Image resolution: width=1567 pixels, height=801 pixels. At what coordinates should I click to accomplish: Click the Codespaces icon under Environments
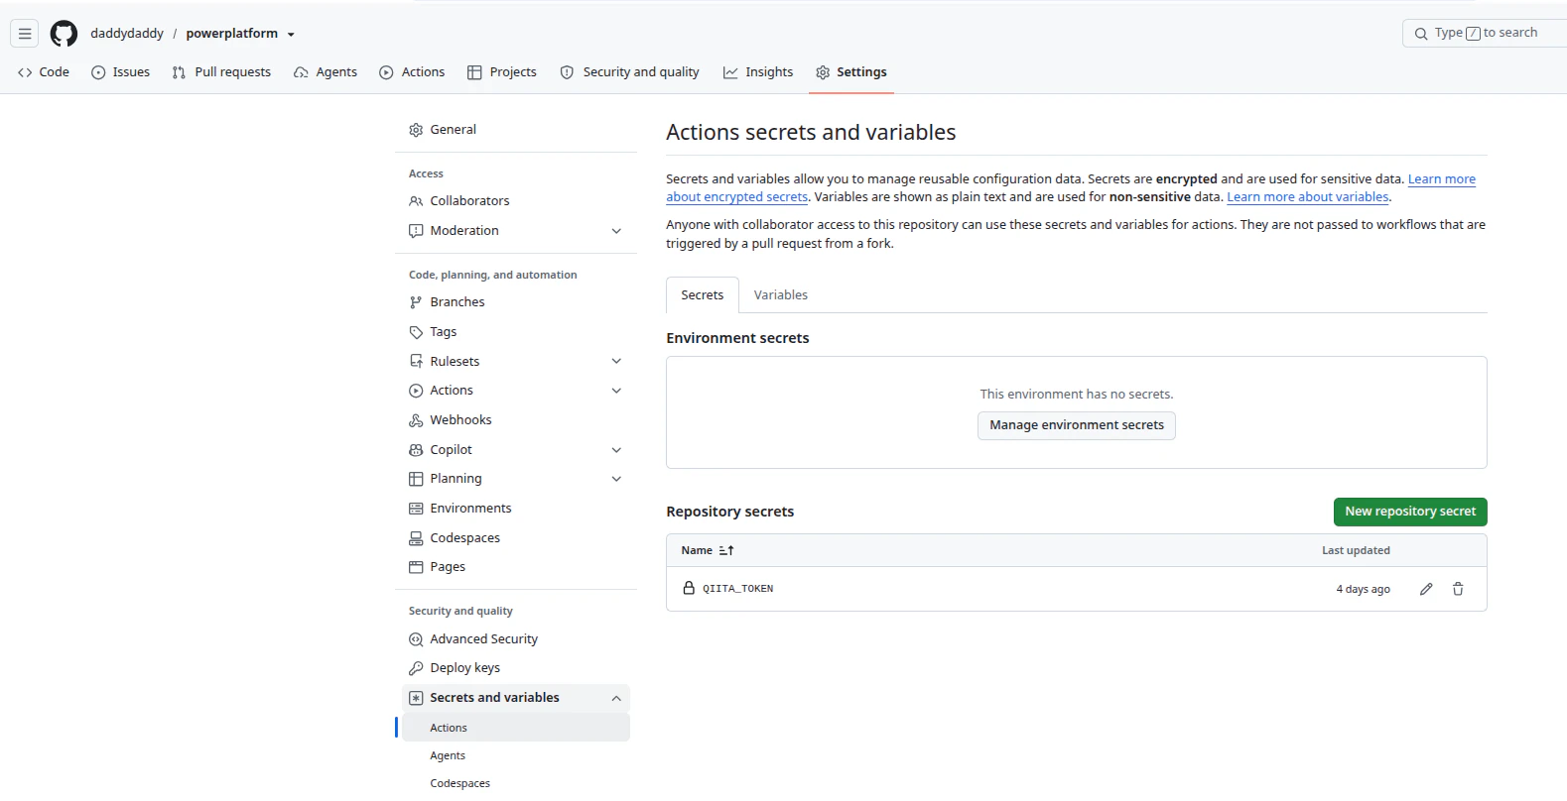[416, 538]
